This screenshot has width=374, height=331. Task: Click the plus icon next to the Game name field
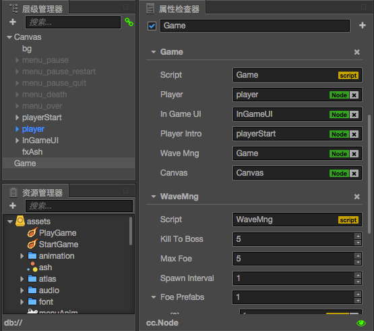click(x=363, y=26)
